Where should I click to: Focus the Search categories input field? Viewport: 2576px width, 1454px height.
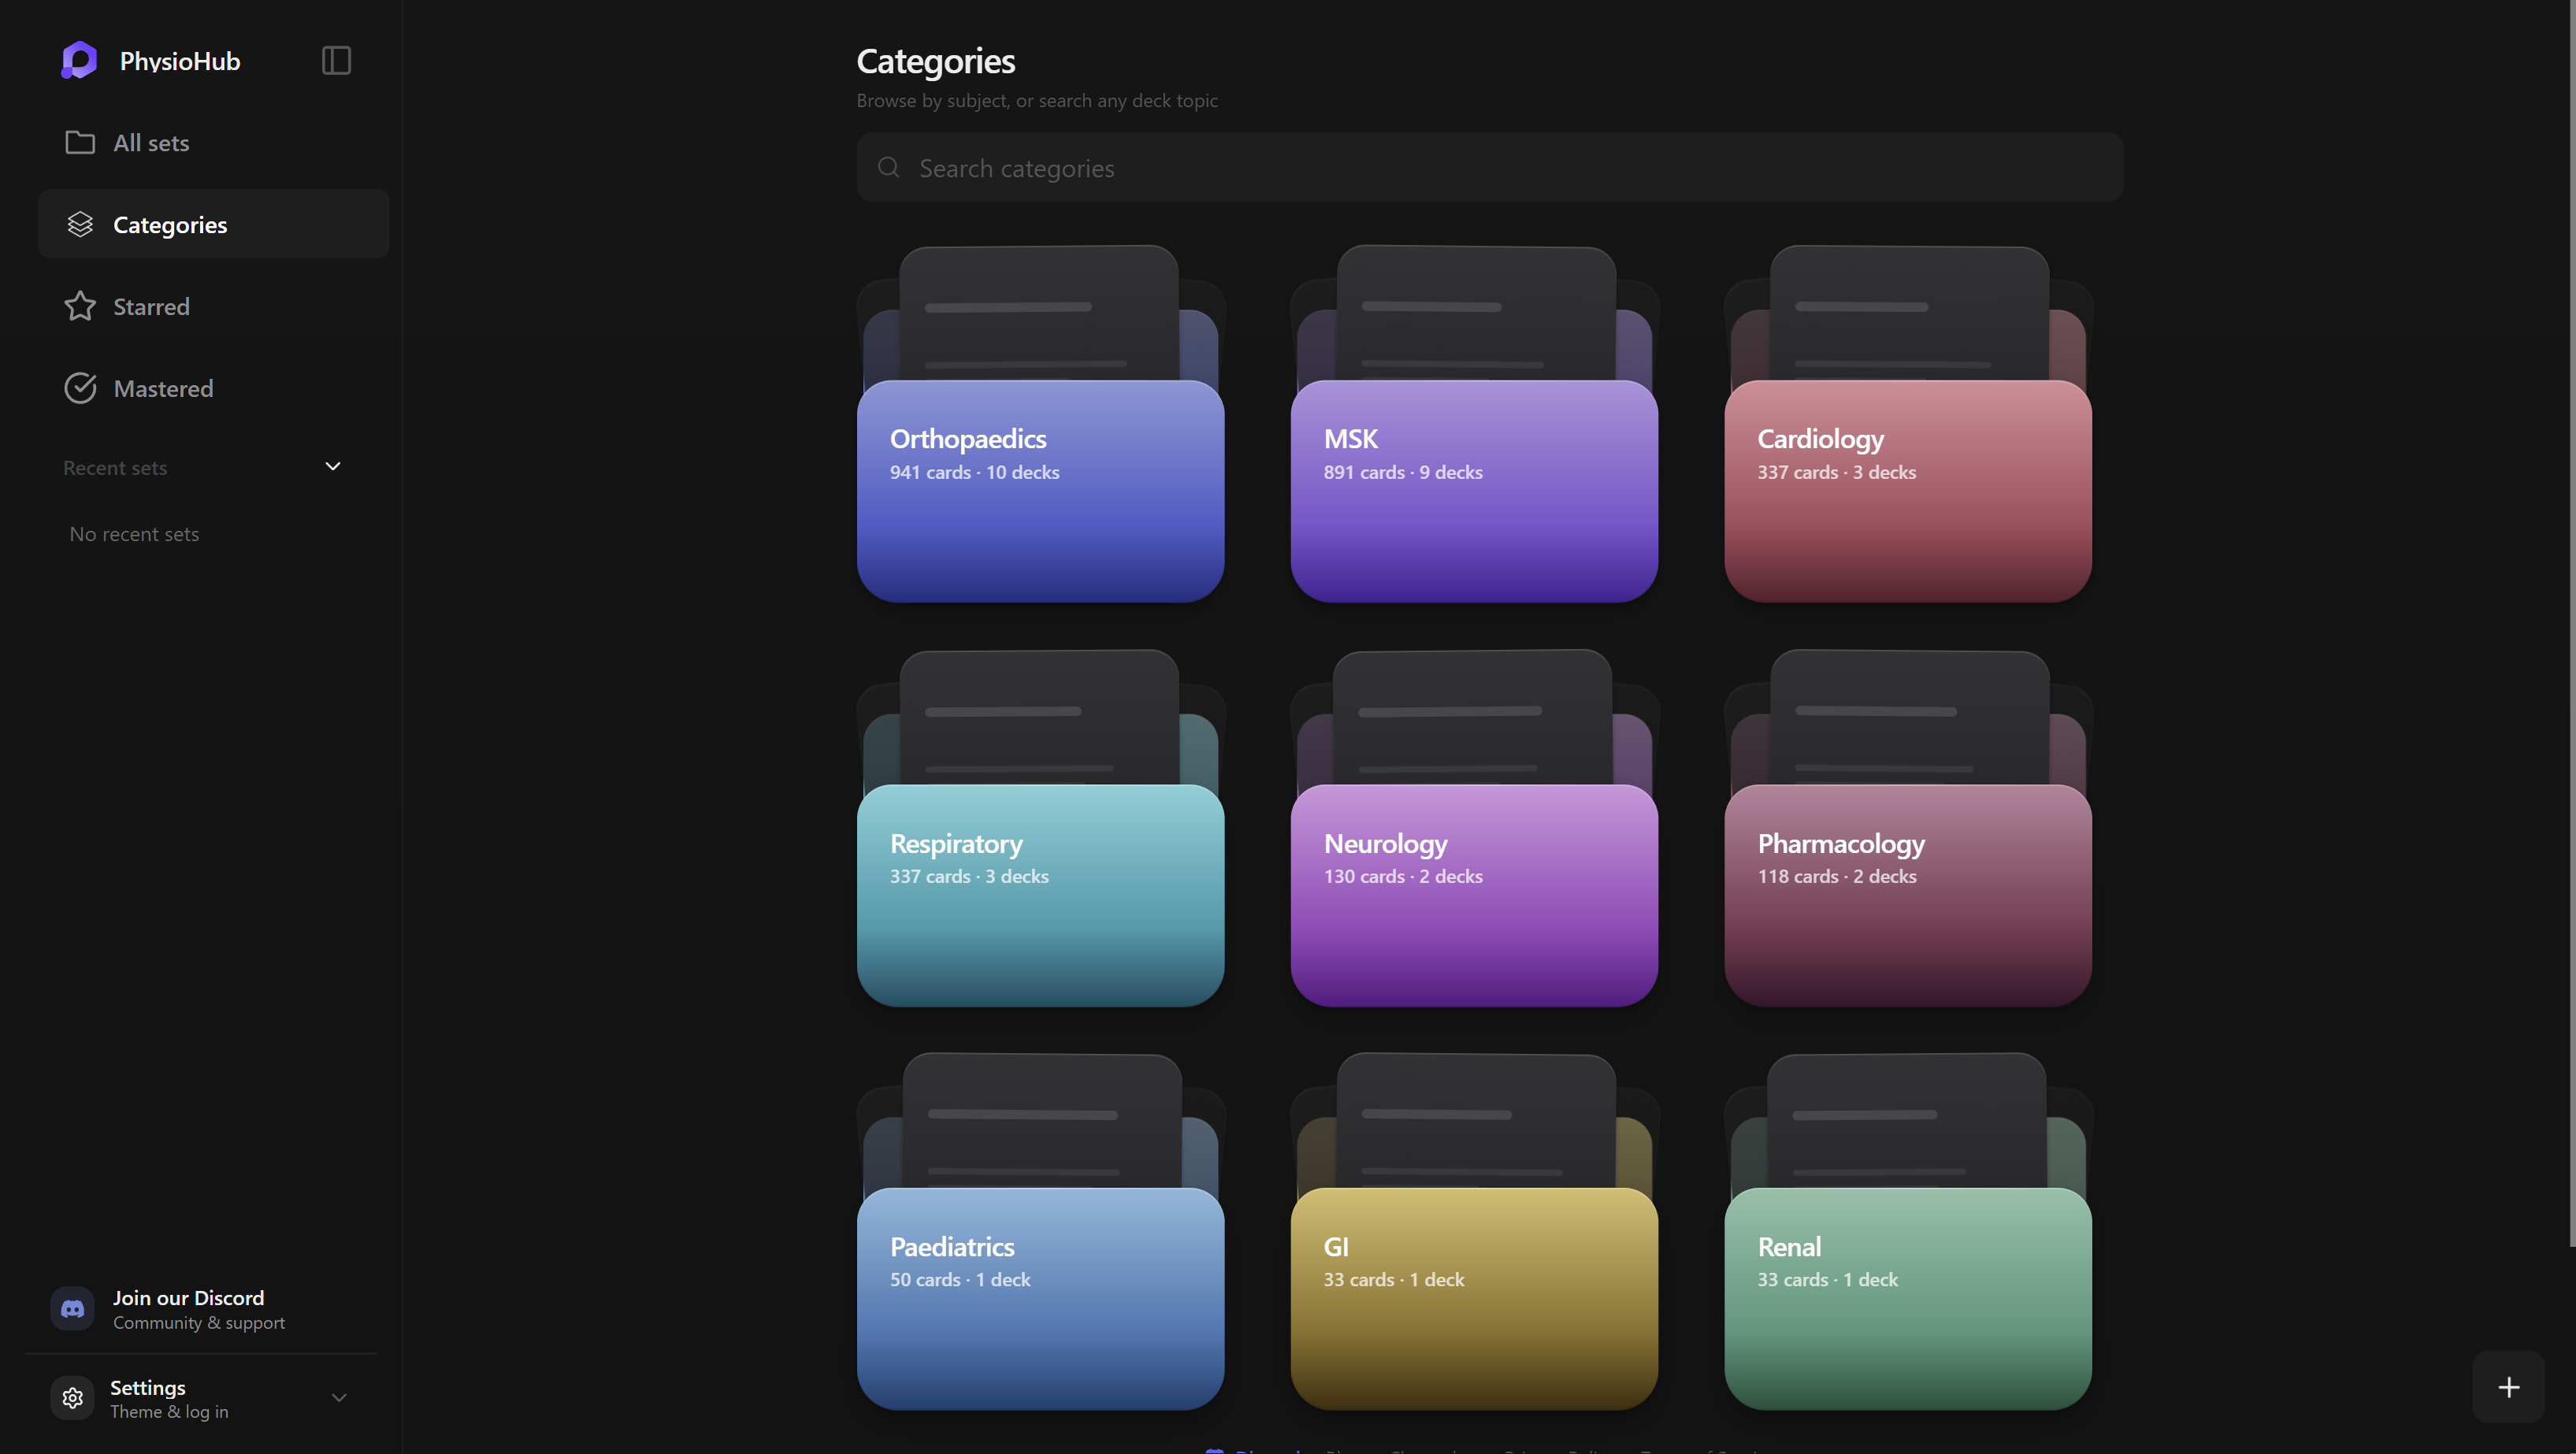1489,167
